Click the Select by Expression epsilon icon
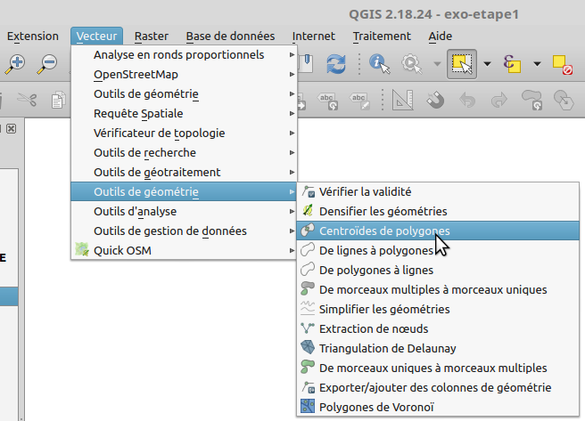The image size is (585, 421). click(512, 63)
